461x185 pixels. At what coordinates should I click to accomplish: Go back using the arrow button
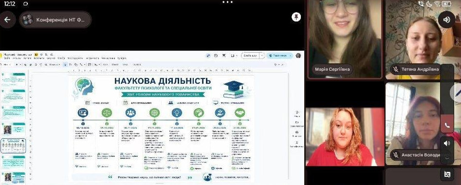click(7, 19)
